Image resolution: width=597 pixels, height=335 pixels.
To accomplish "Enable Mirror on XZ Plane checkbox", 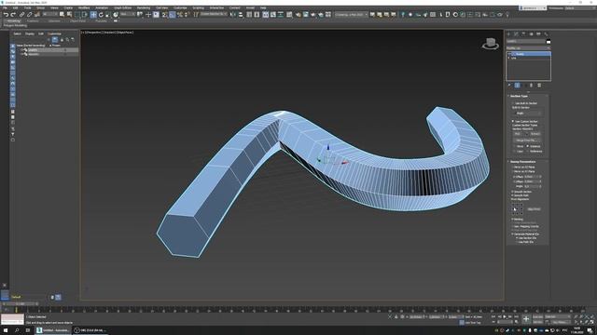I will 513,167.
